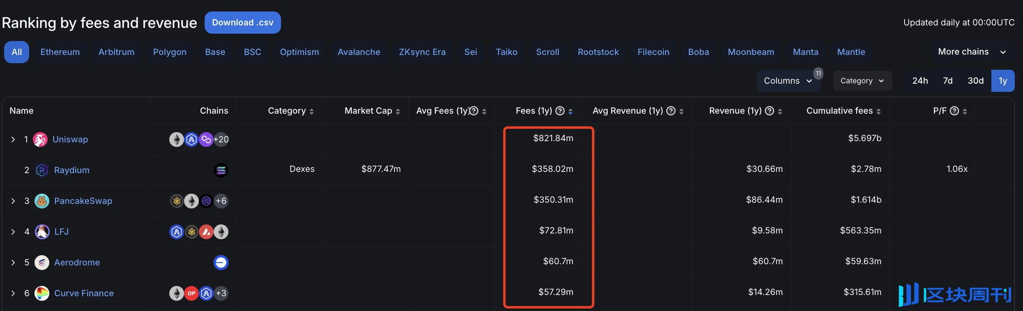This screenshot has width=1023, height=311.
Task: Click the Uniswap protocol logo
Action: (40, 139)
